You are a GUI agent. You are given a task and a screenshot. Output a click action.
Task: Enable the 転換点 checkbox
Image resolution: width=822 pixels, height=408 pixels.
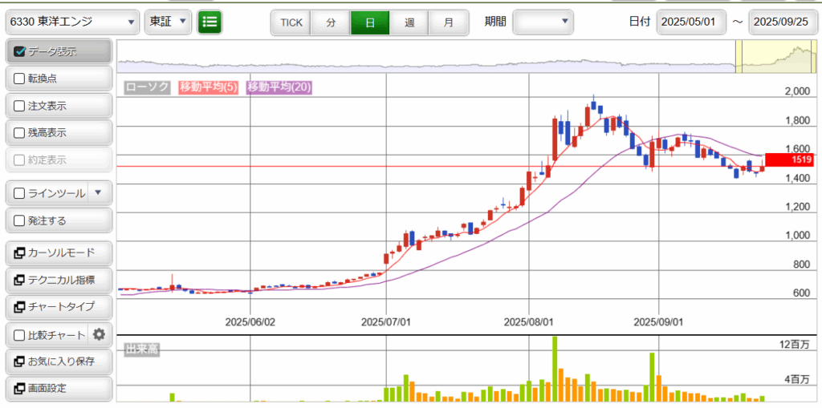(x=21, y=79)
